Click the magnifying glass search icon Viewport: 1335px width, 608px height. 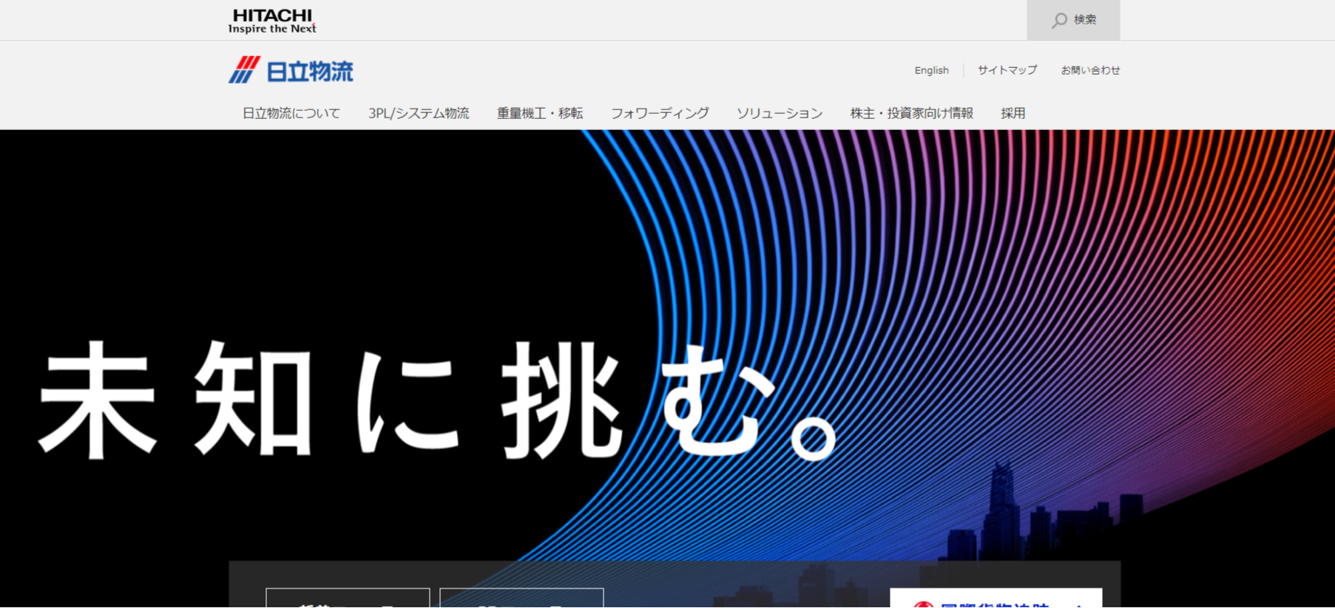1059,21
